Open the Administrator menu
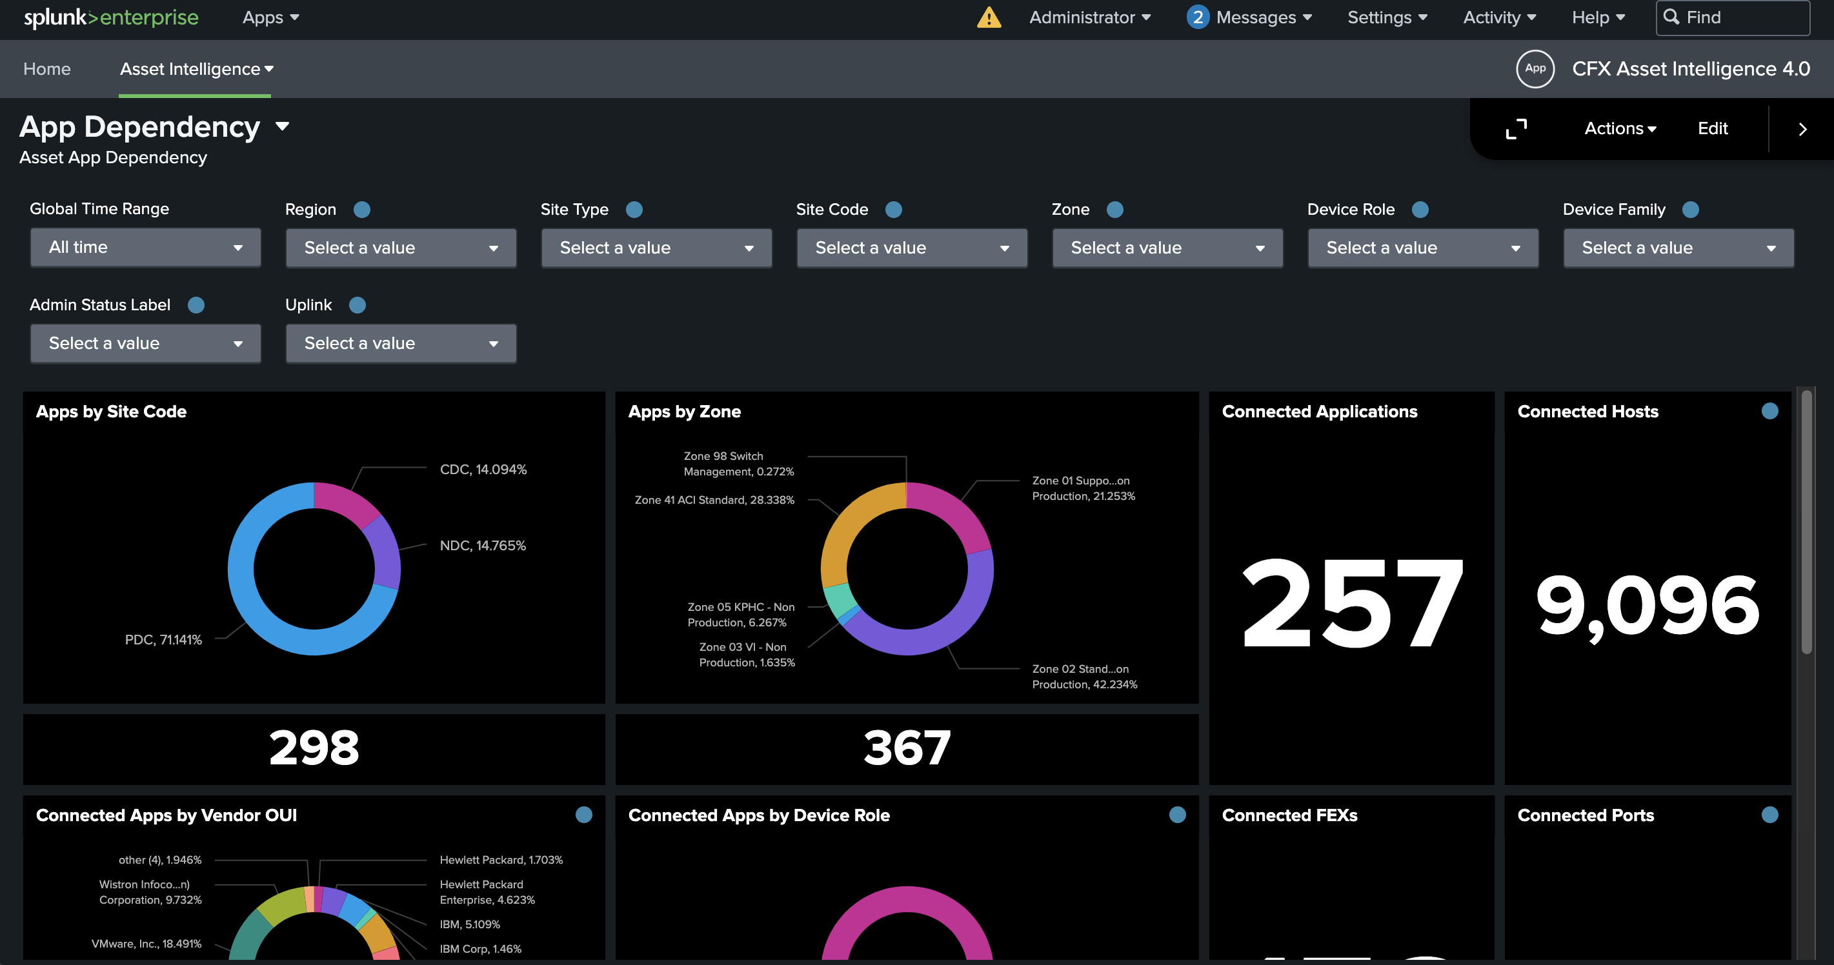 point(1089,17)
